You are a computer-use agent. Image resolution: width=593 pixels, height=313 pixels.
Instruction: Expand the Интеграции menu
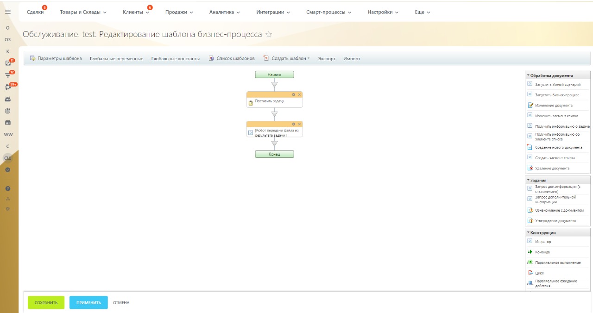click(x=273, y=12)
